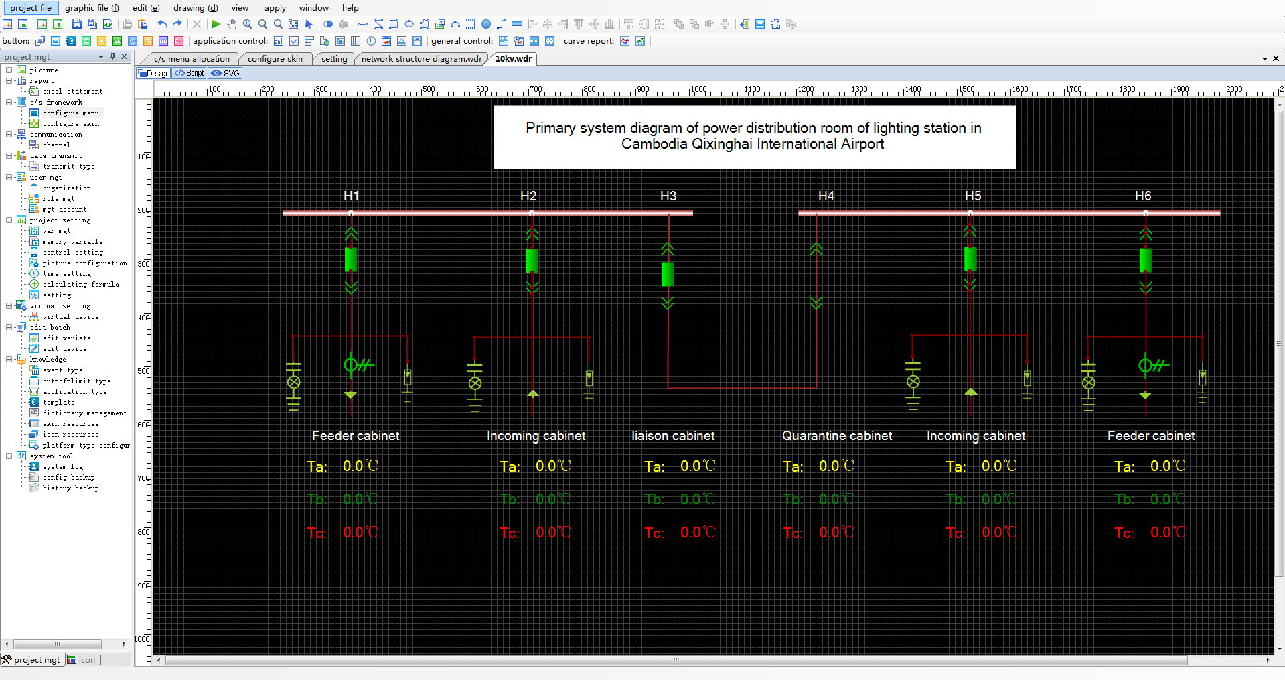Image resolution: width=1285 pixels, height=680 pixels.
Task: Click the green Run play icon
Action: point(216,24)
